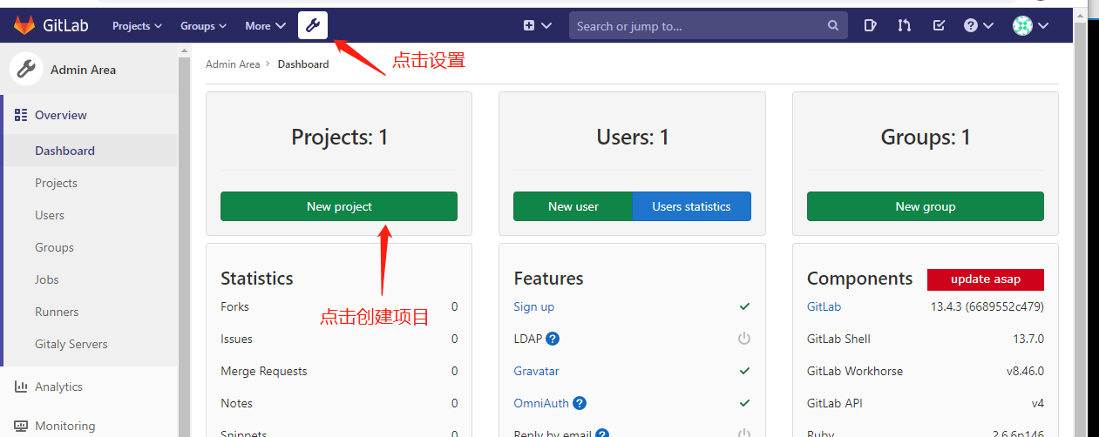The image size is (1099, 437).
Task: Open the Gravatar feature link
Action: coord(536,371)
